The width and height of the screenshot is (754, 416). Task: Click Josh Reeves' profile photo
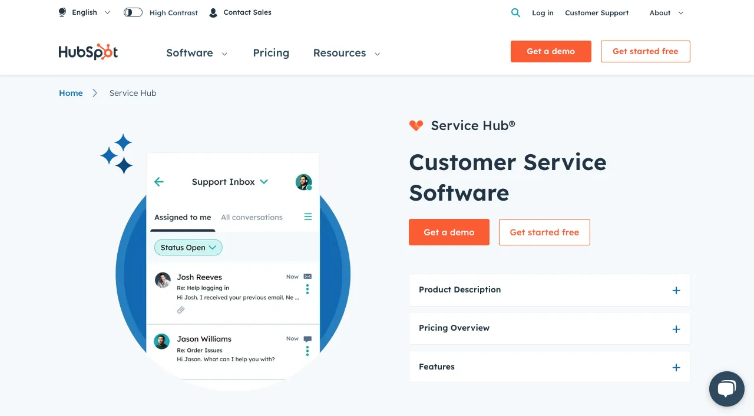(x=163, y=280)
